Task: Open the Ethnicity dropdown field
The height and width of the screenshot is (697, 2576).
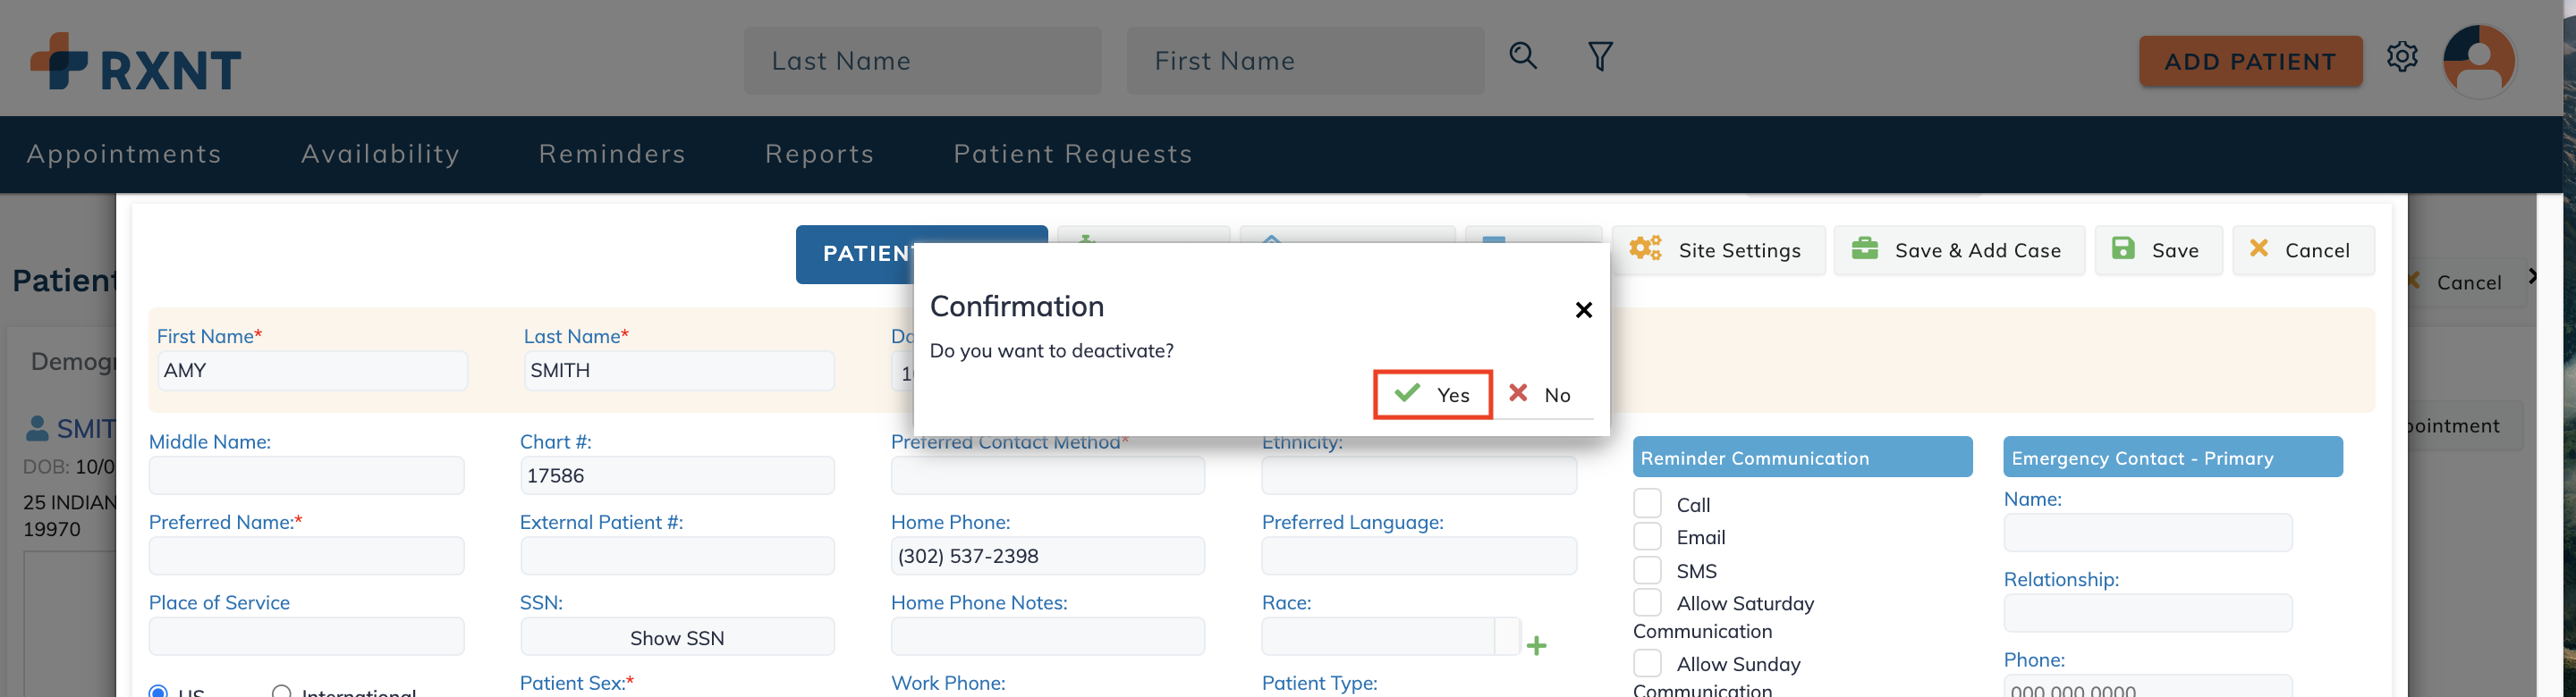Action: coord(1419,475)
